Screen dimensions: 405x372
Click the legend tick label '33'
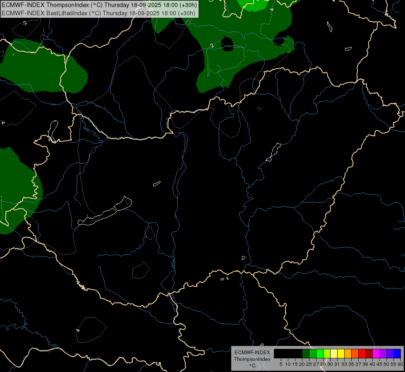point(344,364)
